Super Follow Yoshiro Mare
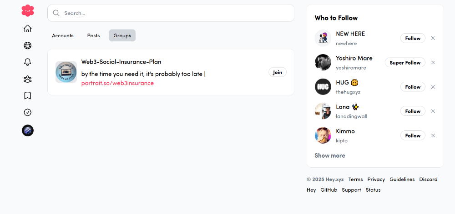Viewport: 455px width, 214px height. coord(405,63)
